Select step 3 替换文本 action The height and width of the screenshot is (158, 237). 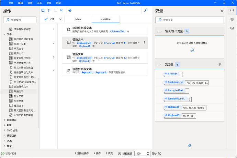(x=105, y=57)
